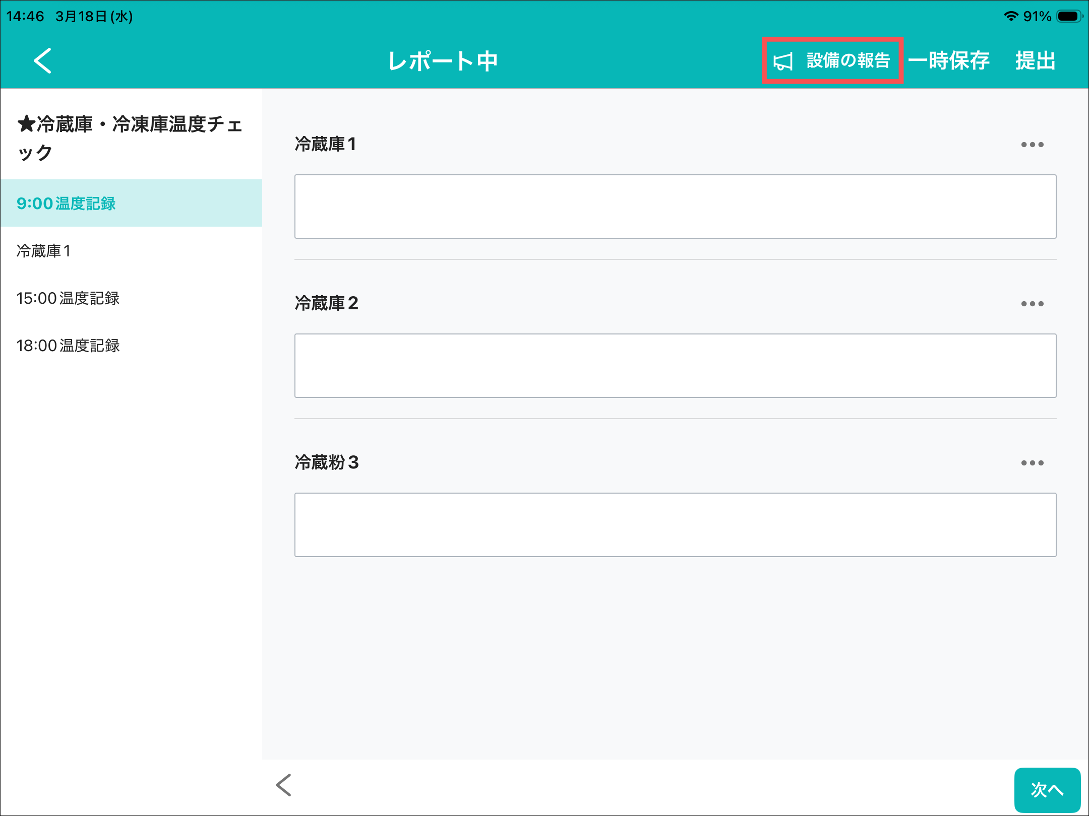Open more options for 冷蔵庫1
Screen dimensions: 1089x816
[1032, 145]
